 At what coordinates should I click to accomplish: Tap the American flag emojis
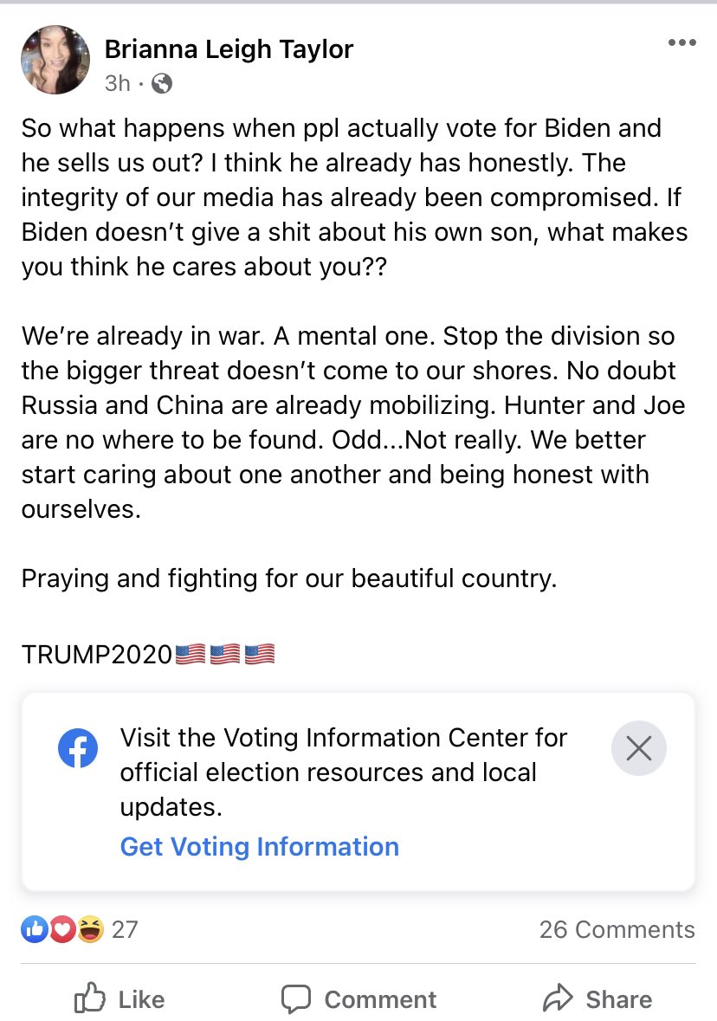pyautogui.click(x=225, y=654)
